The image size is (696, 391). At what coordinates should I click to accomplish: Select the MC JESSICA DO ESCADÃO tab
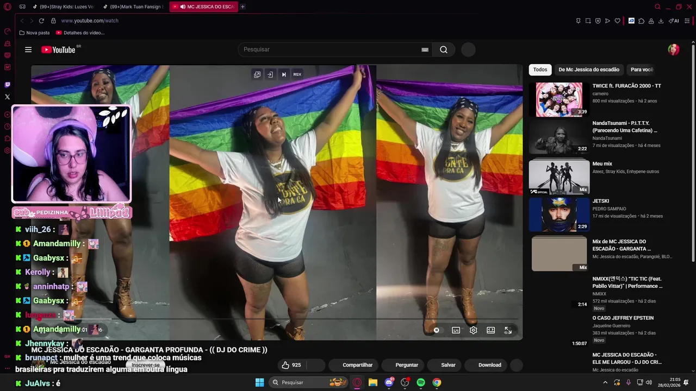[203, 7]
